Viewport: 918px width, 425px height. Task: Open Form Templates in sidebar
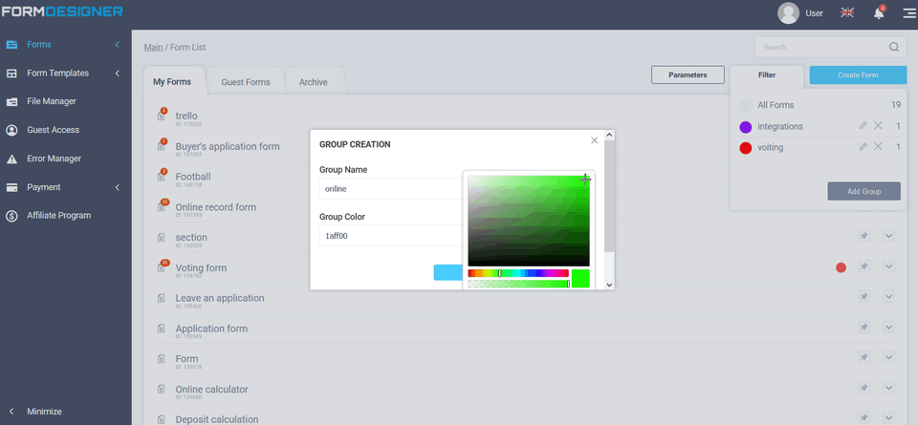(x=58, y=74)
